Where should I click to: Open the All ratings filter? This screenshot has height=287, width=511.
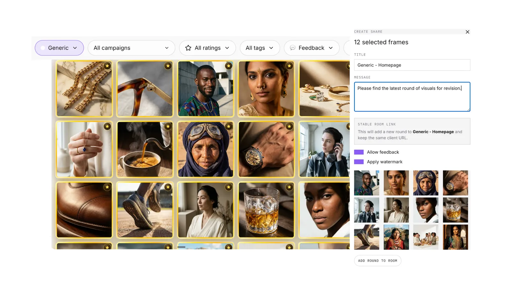[x=207, y=48]
